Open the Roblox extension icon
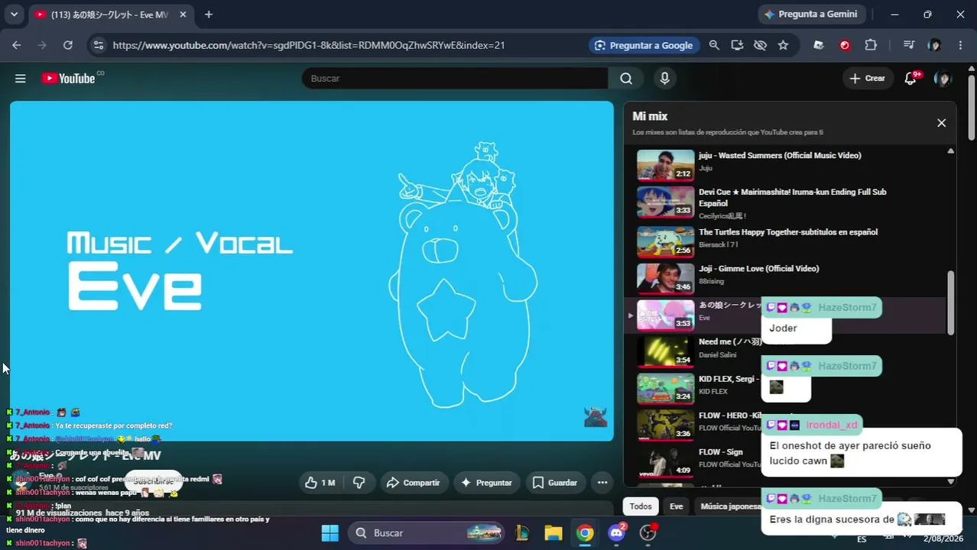This screenshot has height=550, width=977. click(819, 45)
